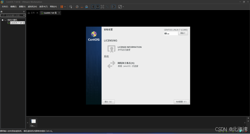The width and height of the screenshot is (250, 134).
Task: Close the library (库) panel
Action: click(x=24, y=12)
